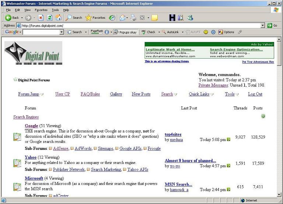Expand the Check button dropdown arrow
283x204 pixels.
tap(159, 32)
